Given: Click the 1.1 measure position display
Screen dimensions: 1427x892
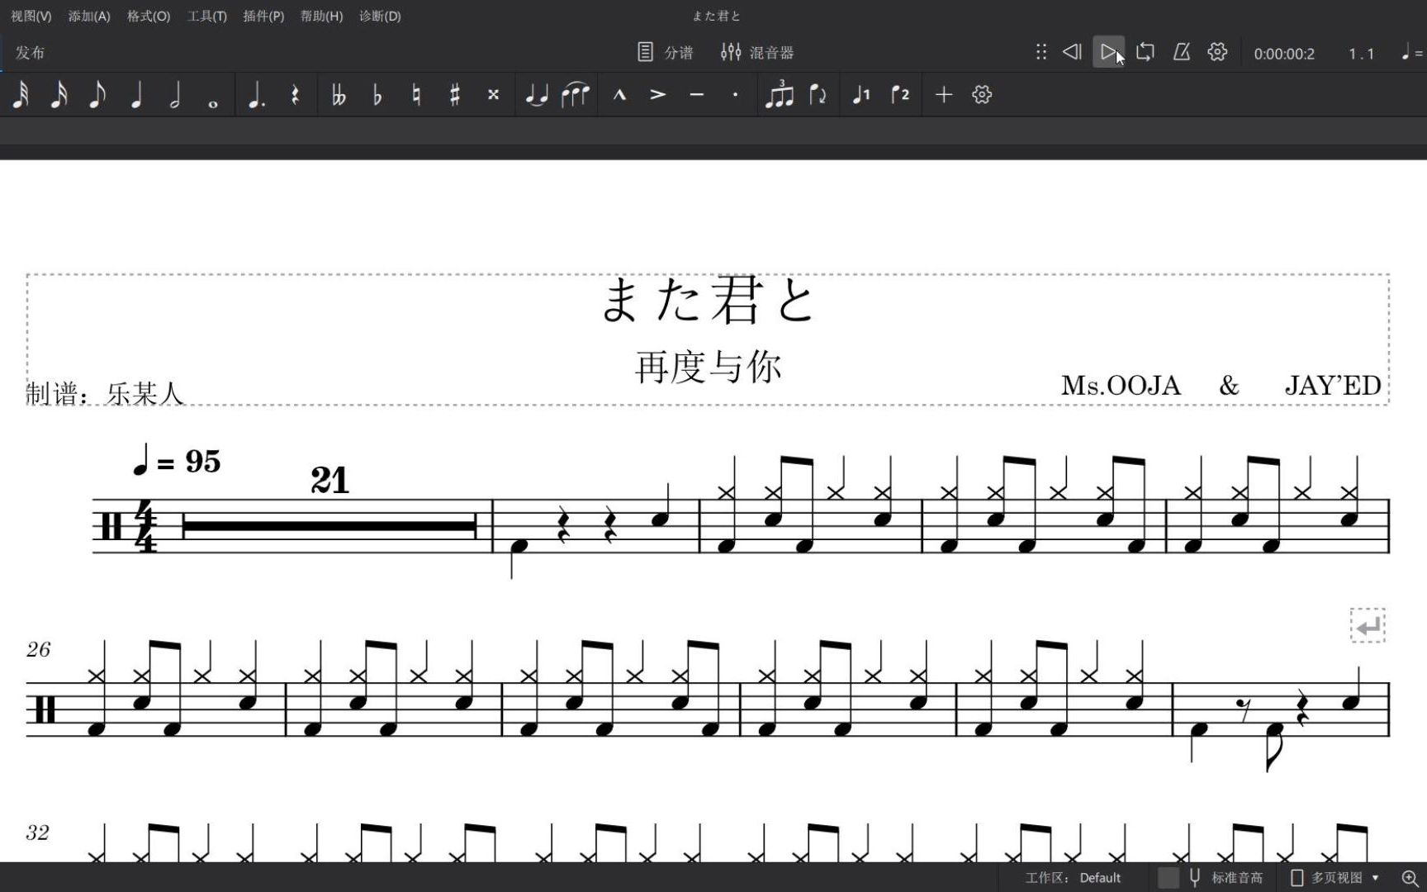Looking at the screenshot, I should click(x=1361, y=54).
